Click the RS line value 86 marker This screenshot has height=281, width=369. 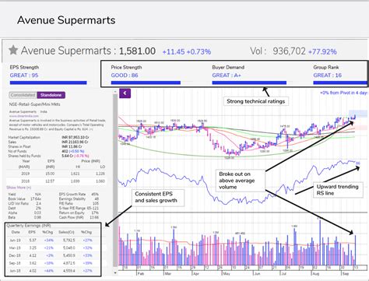(358, 163)
